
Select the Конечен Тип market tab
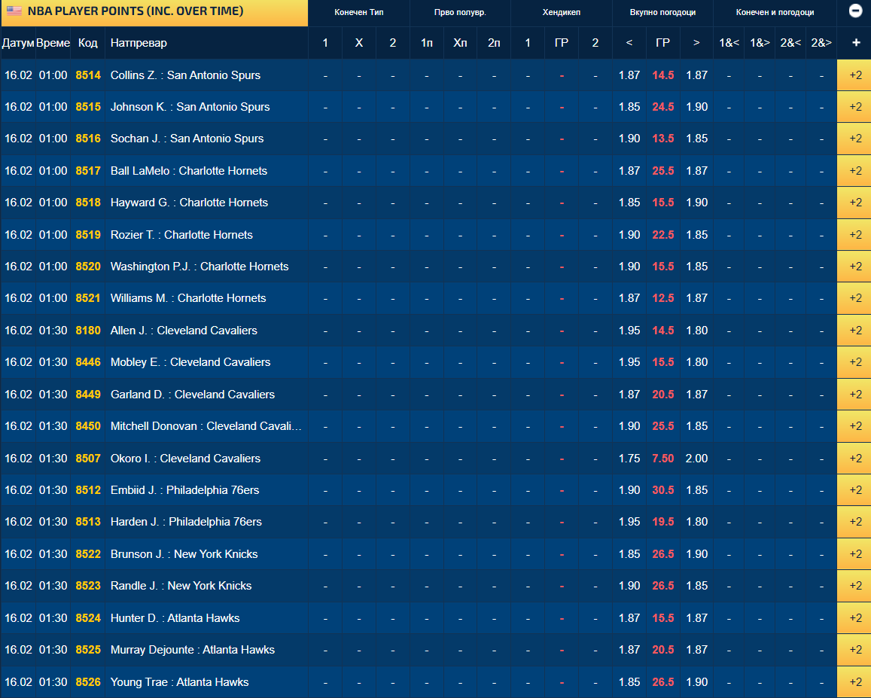click(359, 12)
